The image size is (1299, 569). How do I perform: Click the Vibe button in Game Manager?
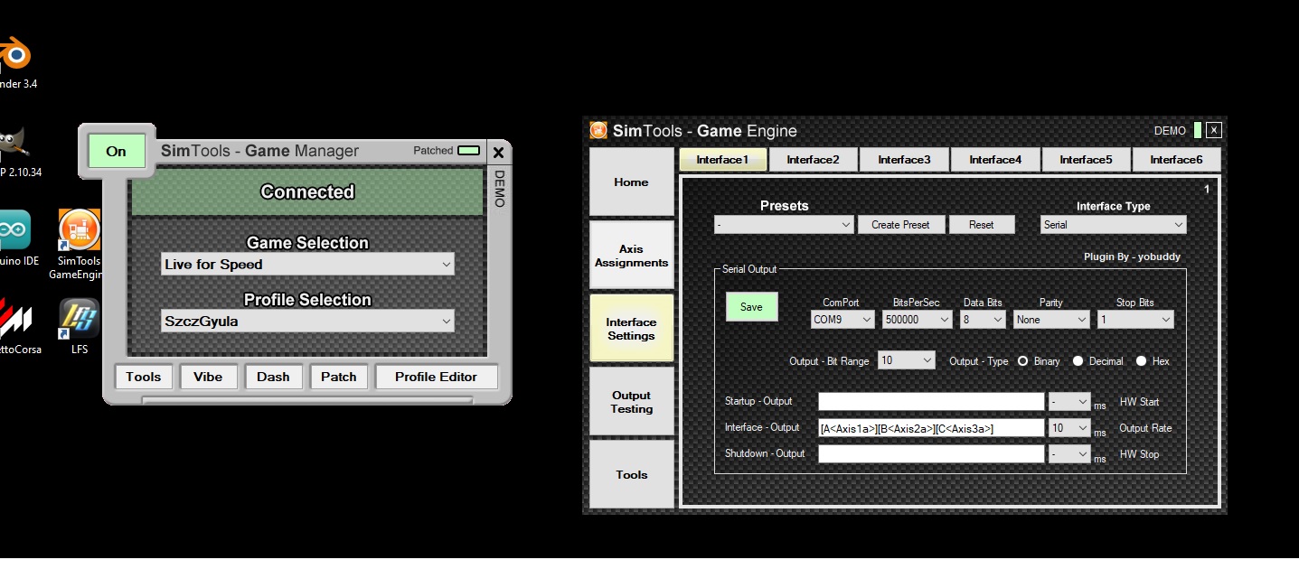click(208, 377)
